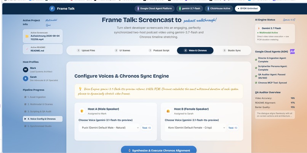Click the Frame Talk title in header

point(66,9)
